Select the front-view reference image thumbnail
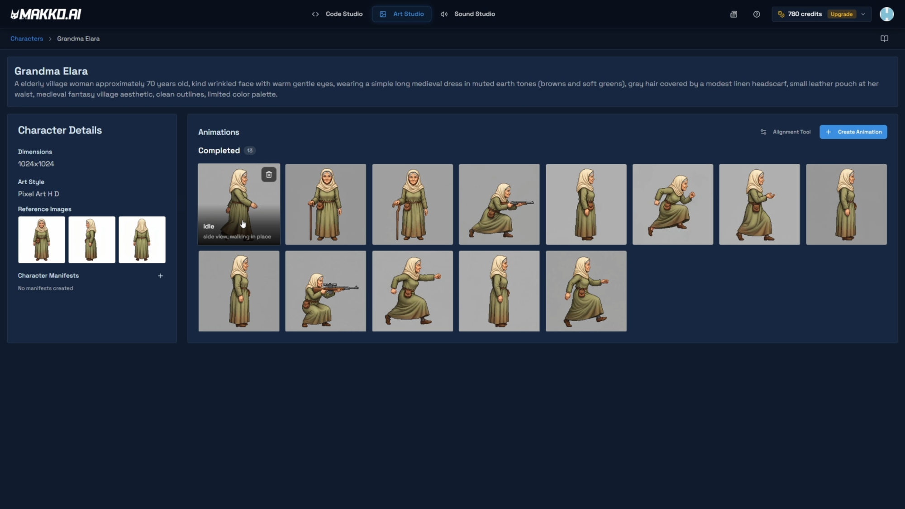The width and height of the screenshot is (905, 509). pos(42,240)
